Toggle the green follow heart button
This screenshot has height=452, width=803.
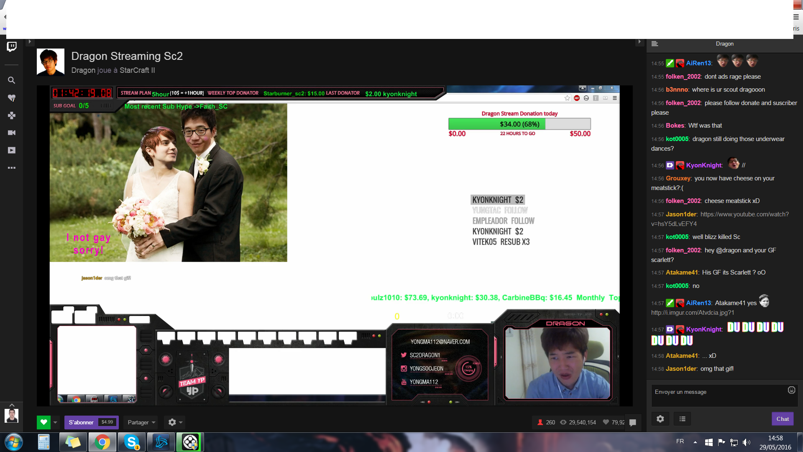pyautogui.click(x=43, y=422)
